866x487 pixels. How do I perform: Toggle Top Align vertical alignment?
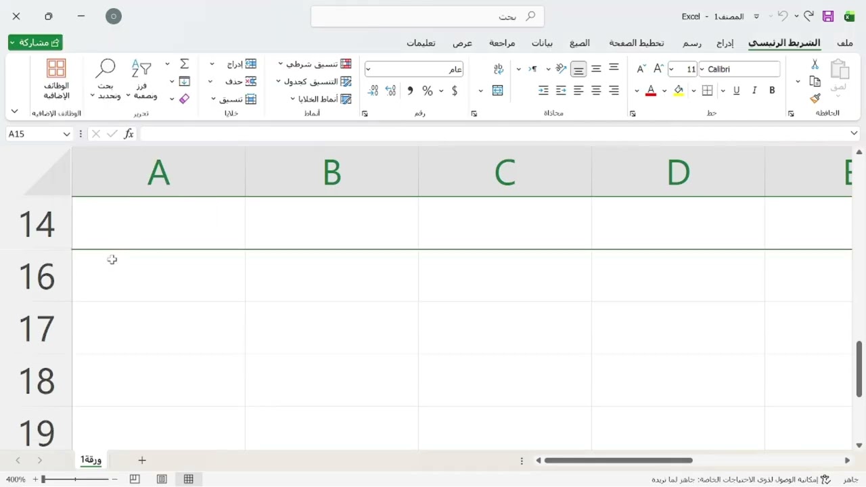[614, 68]
